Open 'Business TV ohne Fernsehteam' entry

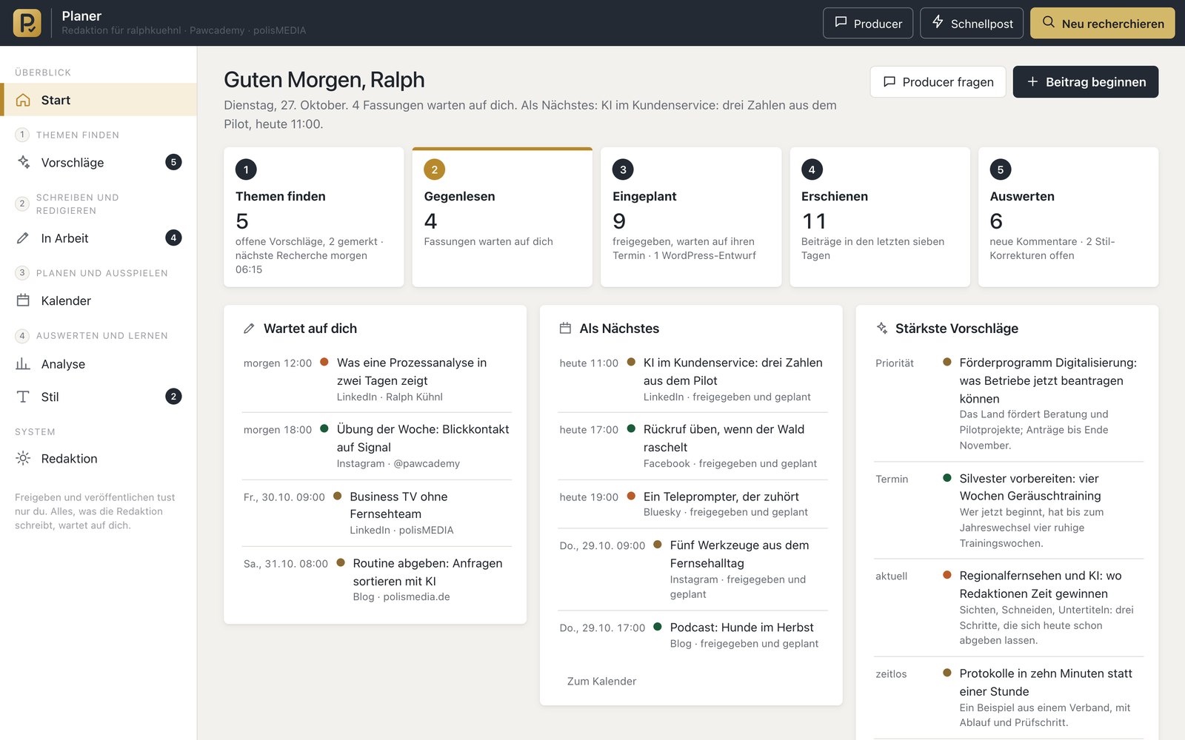coord(377,513)
